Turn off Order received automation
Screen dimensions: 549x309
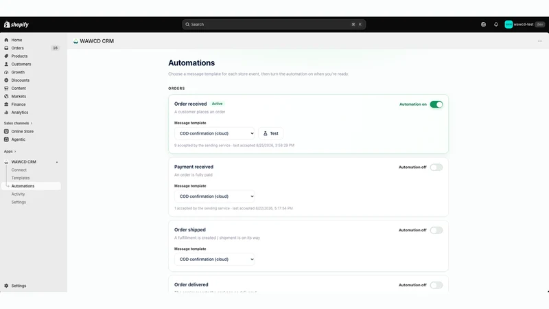click(x=436, y=104)
